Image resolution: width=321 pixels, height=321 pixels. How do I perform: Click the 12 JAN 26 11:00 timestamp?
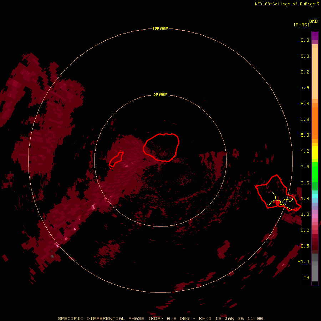[239, 319]
